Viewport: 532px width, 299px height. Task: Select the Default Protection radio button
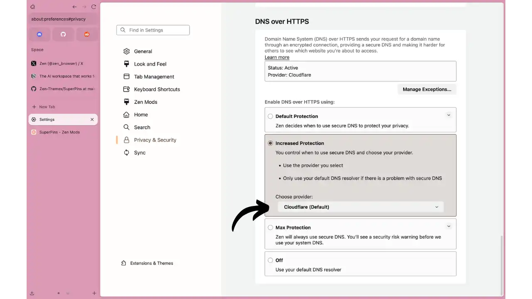coord(270,116)
